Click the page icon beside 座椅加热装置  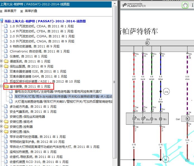point(6,152)
